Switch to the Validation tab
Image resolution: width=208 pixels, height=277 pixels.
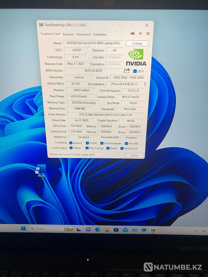[100, 34]
